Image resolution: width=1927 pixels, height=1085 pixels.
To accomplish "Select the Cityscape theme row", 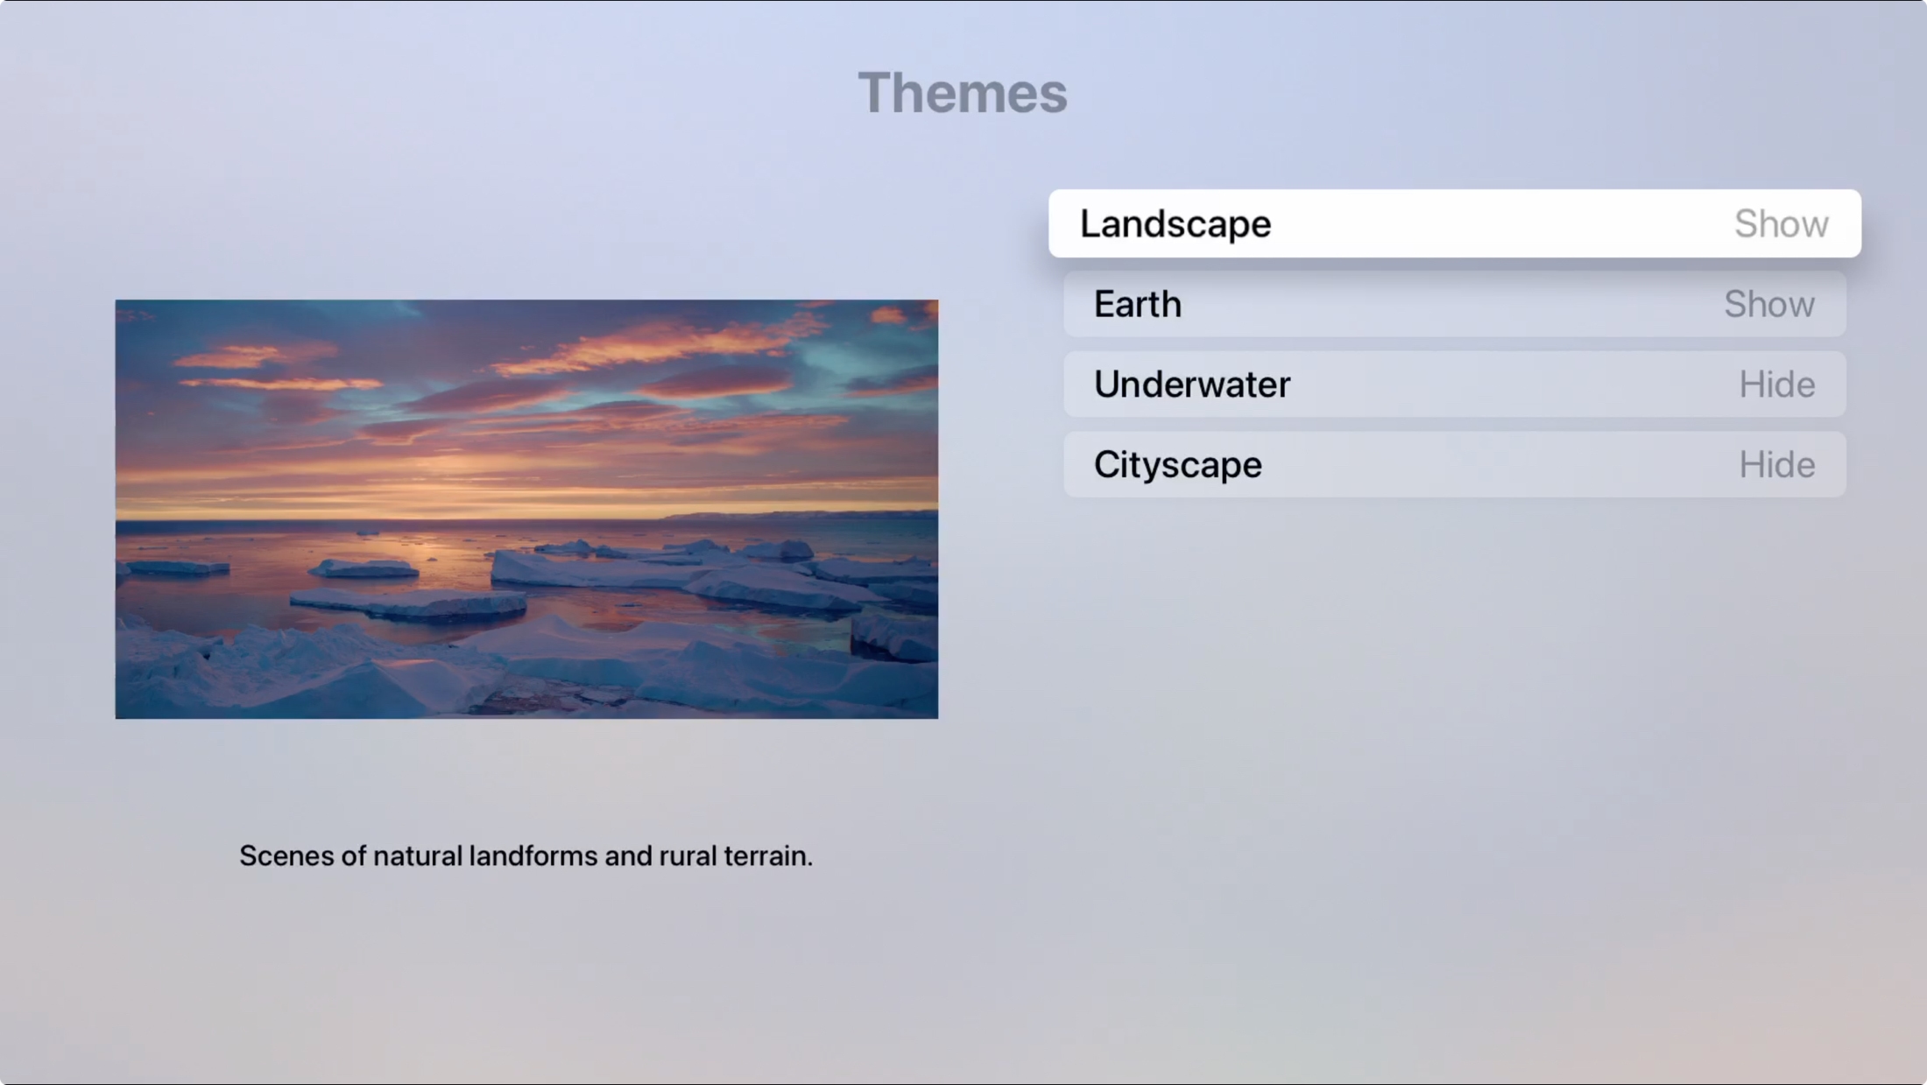I will [1454, 464].
